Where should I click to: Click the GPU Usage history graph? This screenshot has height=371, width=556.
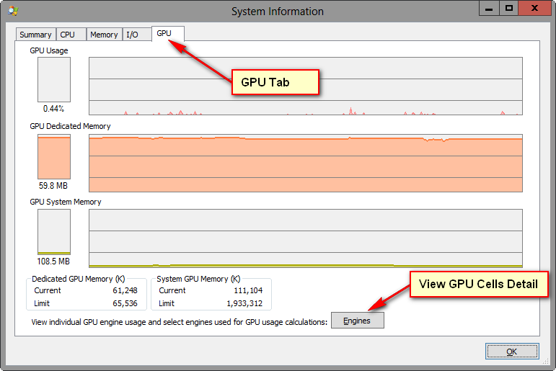click(x=305, y=86)
